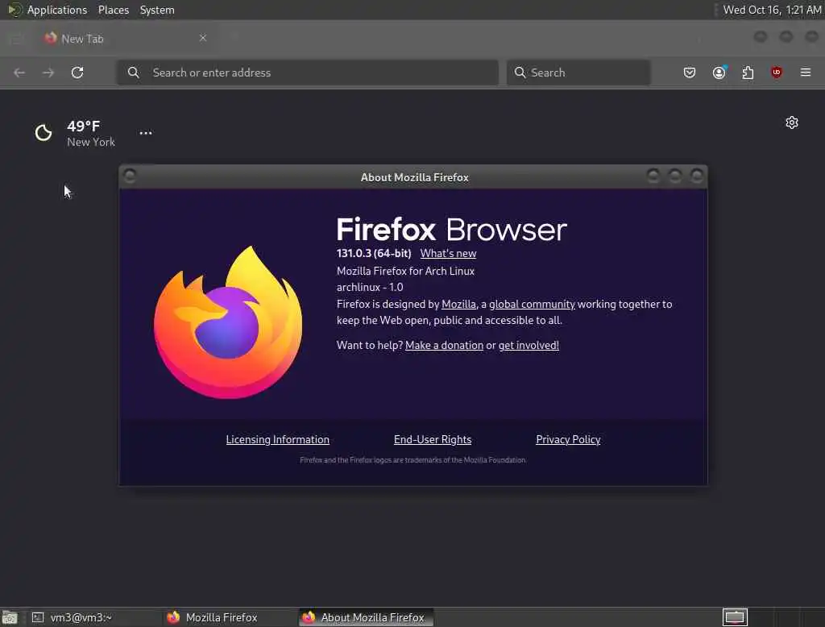The height and width of the screenshot is (627, 825).
Task: Open the Firefox account icon
Action: click(x=719, y=73)
